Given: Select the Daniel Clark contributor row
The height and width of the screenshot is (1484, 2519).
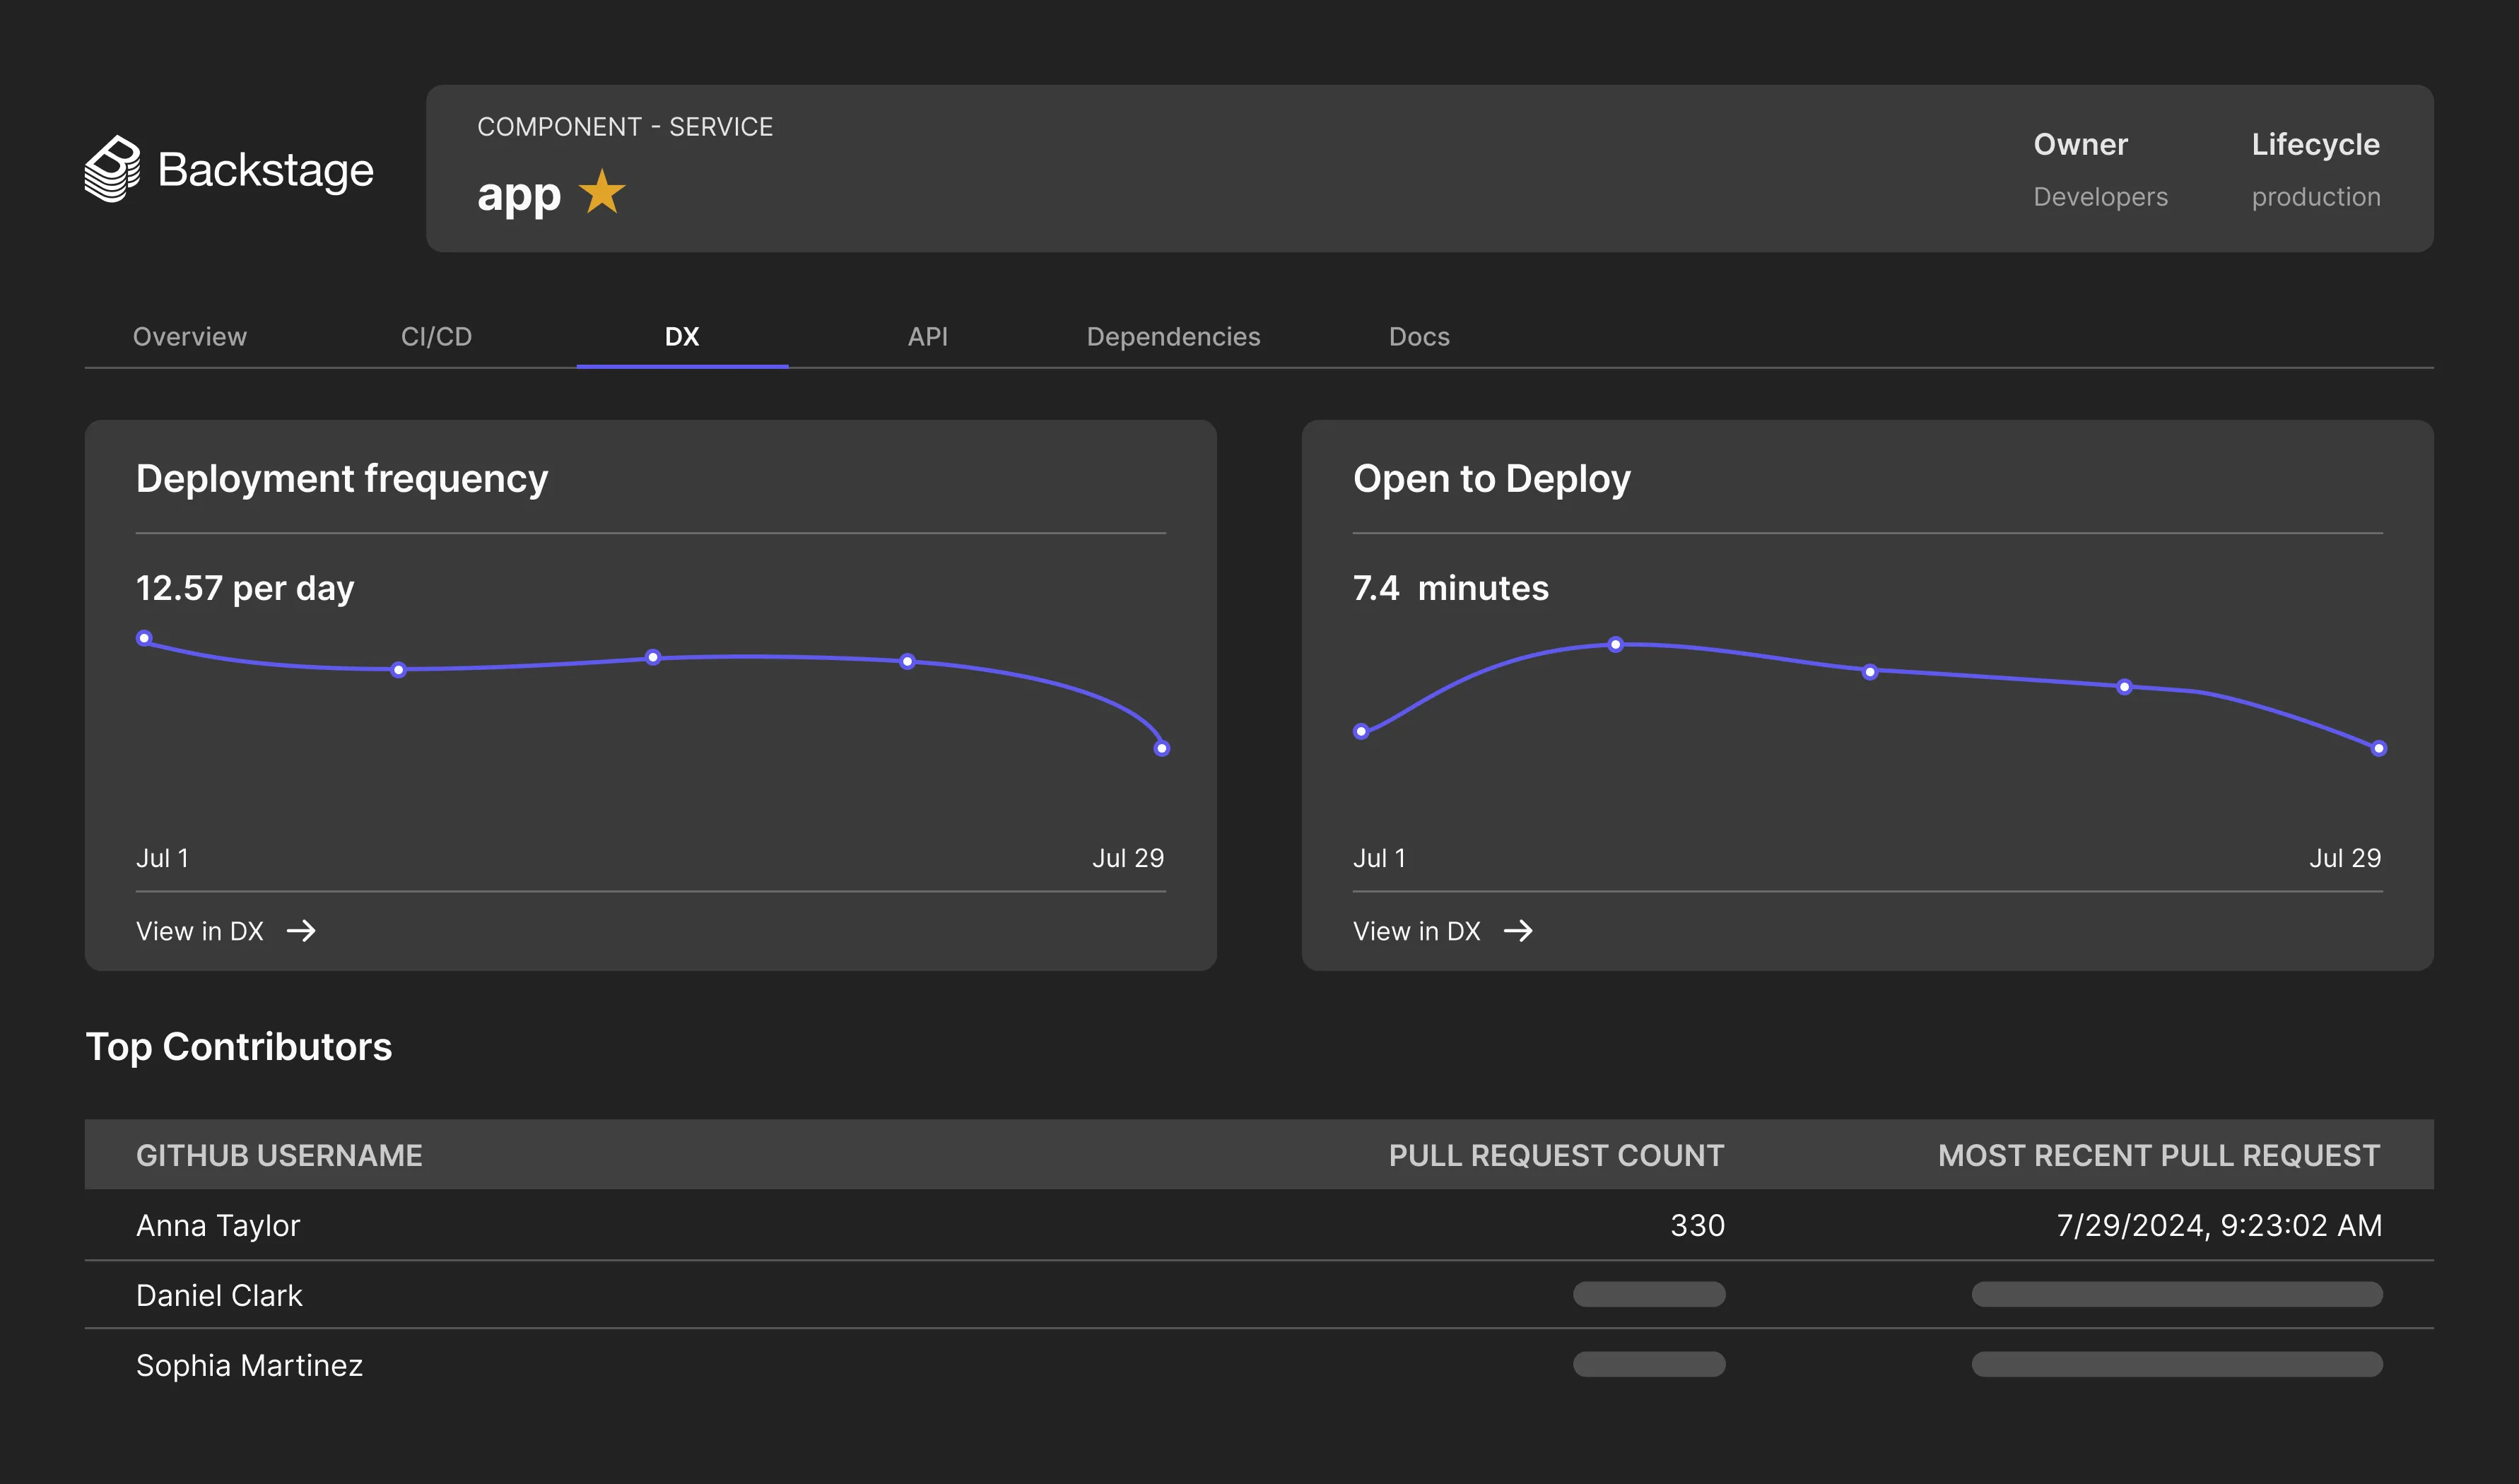Looking at the screenshot, I should point(219,1295).
